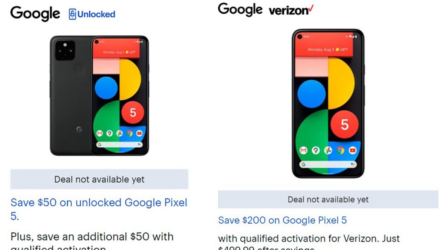Click the left 'Deal not available yet' banner

pyautogui.click(x=99, y=180)
